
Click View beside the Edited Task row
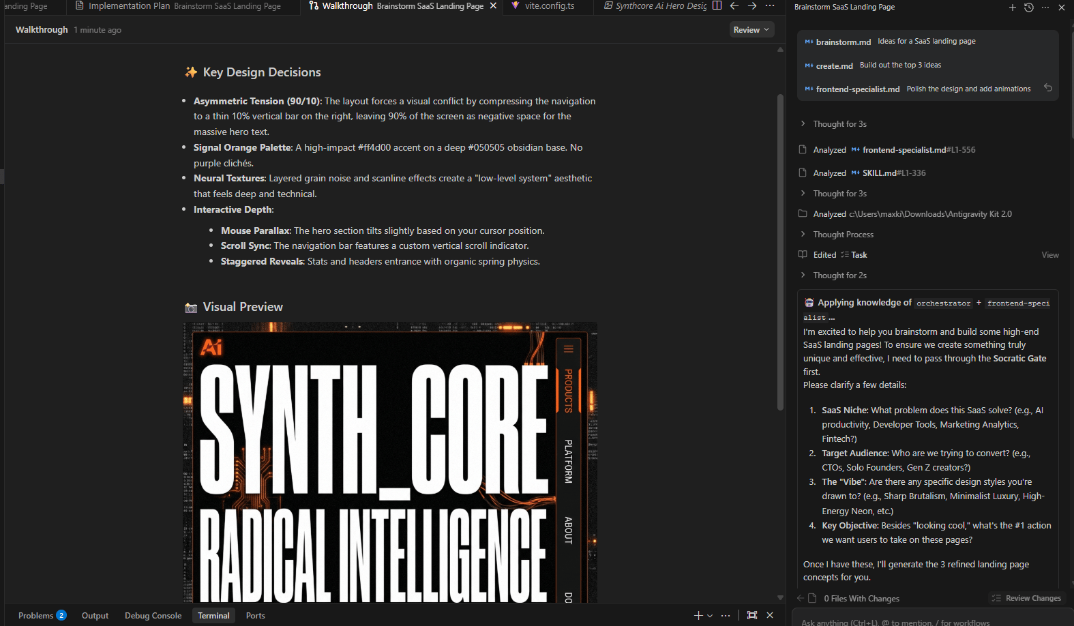click(1050, 255)
